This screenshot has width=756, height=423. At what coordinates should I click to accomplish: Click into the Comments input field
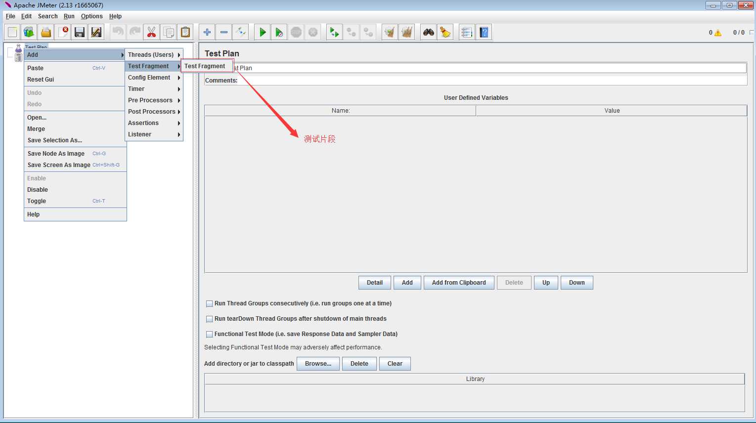point(492,80)
